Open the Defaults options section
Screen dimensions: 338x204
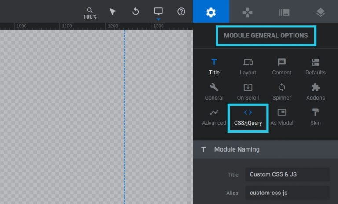click(316, 67)
